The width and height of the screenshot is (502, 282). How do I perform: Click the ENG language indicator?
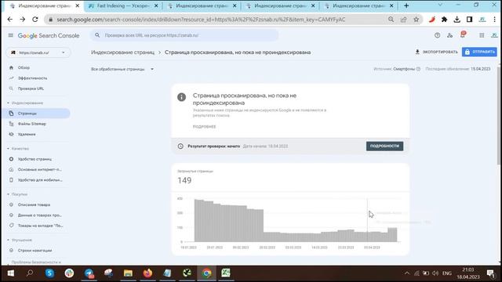[x=446, y=273]
